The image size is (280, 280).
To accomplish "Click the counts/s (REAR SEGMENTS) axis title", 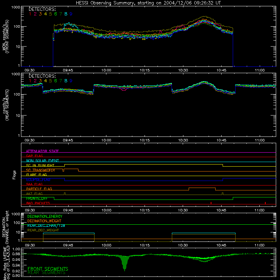I will coord(5,105).
